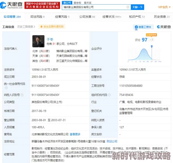This screenshot has width=173, height=163.
Task: Select company type 其他股份有限公司(非上市)
Action: pos(47,102)
